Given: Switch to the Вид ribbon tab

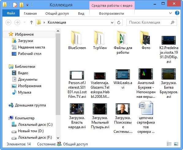Looking at the screenshot, I should (x=81, y=13).
